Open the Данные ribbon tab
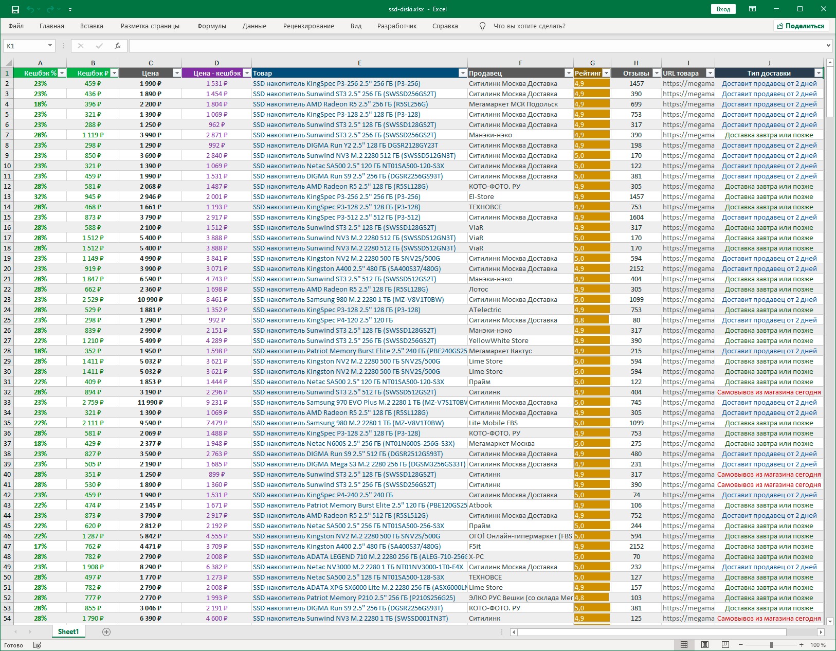Image resolution: width=836 pixels, height=651 pixels. (255, 26)
